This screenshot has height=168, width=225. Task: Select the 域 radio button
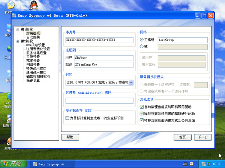[x=142, y=46]
